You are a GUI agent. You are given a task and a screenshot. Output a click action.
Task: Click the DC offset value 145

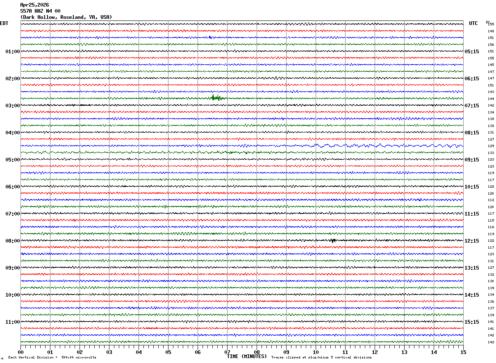pos(491,65)
